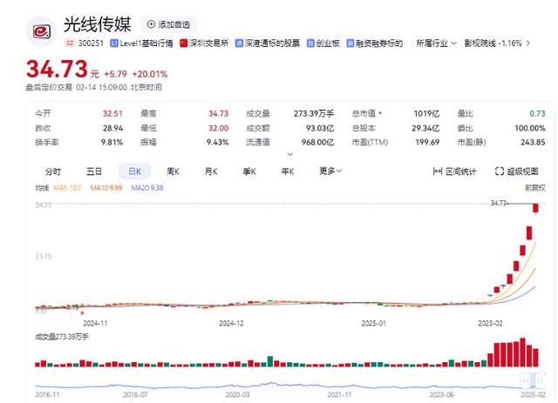Click the 深圳交易所 link
This screenshot has width=558, height=403.
point(209,44)
